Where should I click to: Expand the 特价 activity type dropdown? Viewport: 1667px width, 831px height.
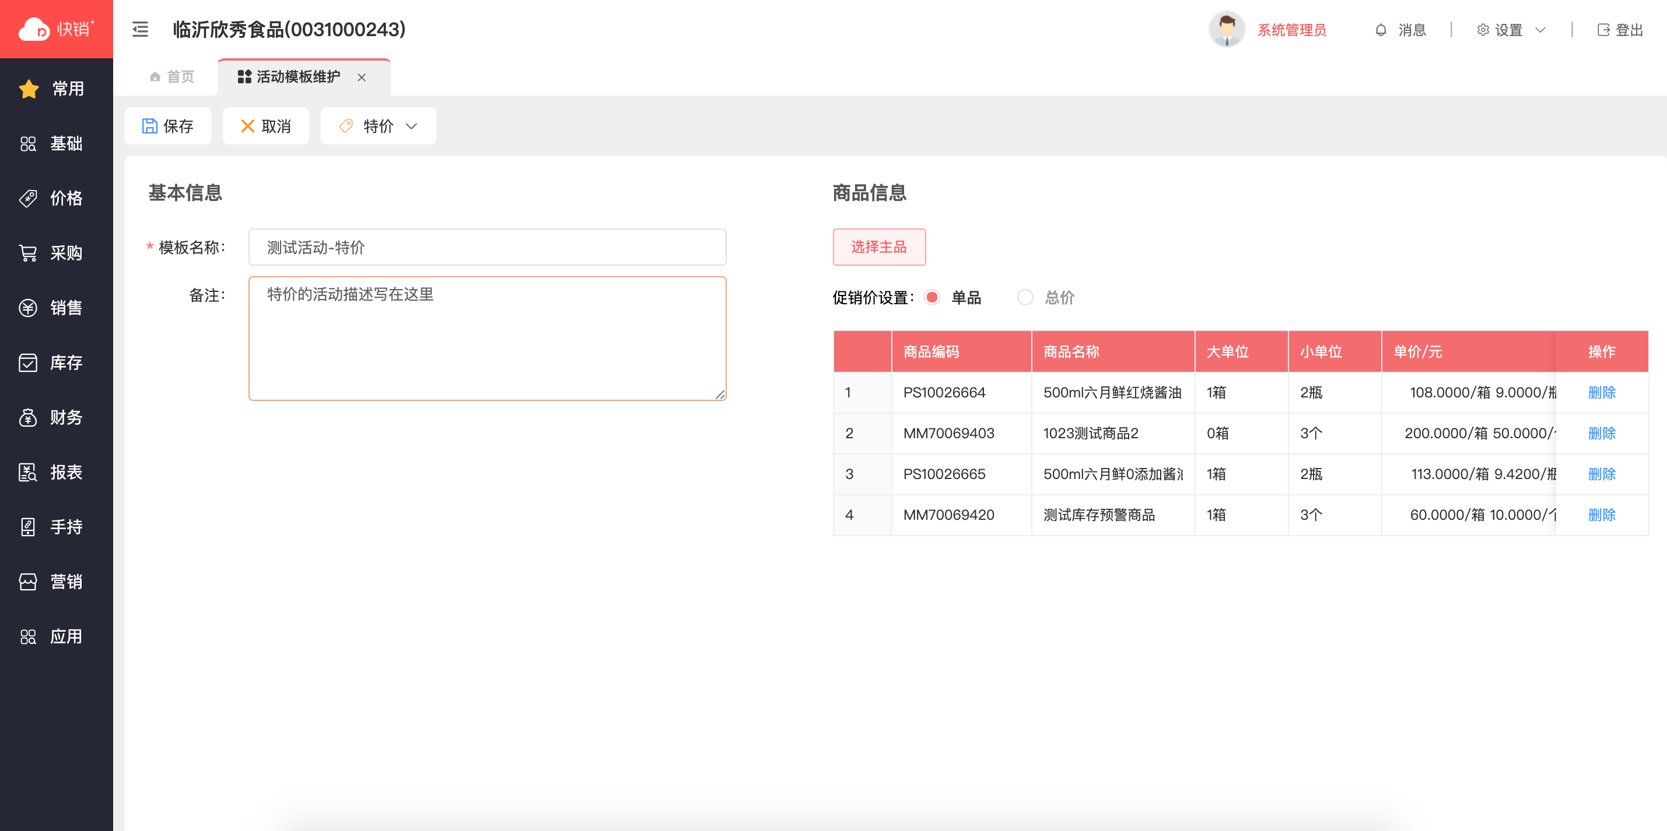click(x=379, y=126)
